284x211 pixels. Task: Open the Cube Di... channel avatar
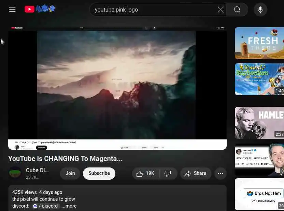pos(15,173)
